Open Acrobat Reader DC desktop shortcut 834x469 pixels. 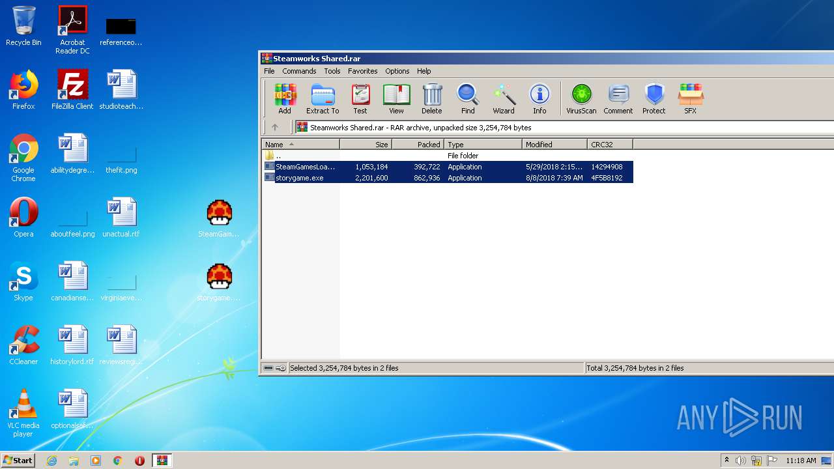(72, 30)
